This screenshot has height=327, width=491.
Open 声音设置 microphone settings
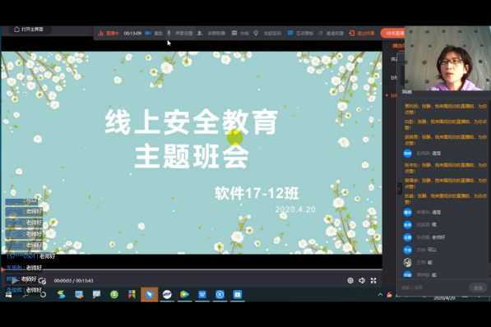(180, 33)
